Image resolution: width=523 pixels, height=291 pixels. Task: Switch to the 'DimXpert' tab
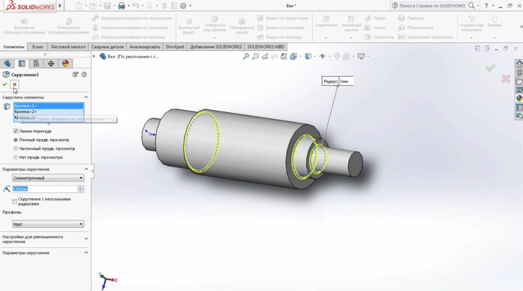point(175,47)
